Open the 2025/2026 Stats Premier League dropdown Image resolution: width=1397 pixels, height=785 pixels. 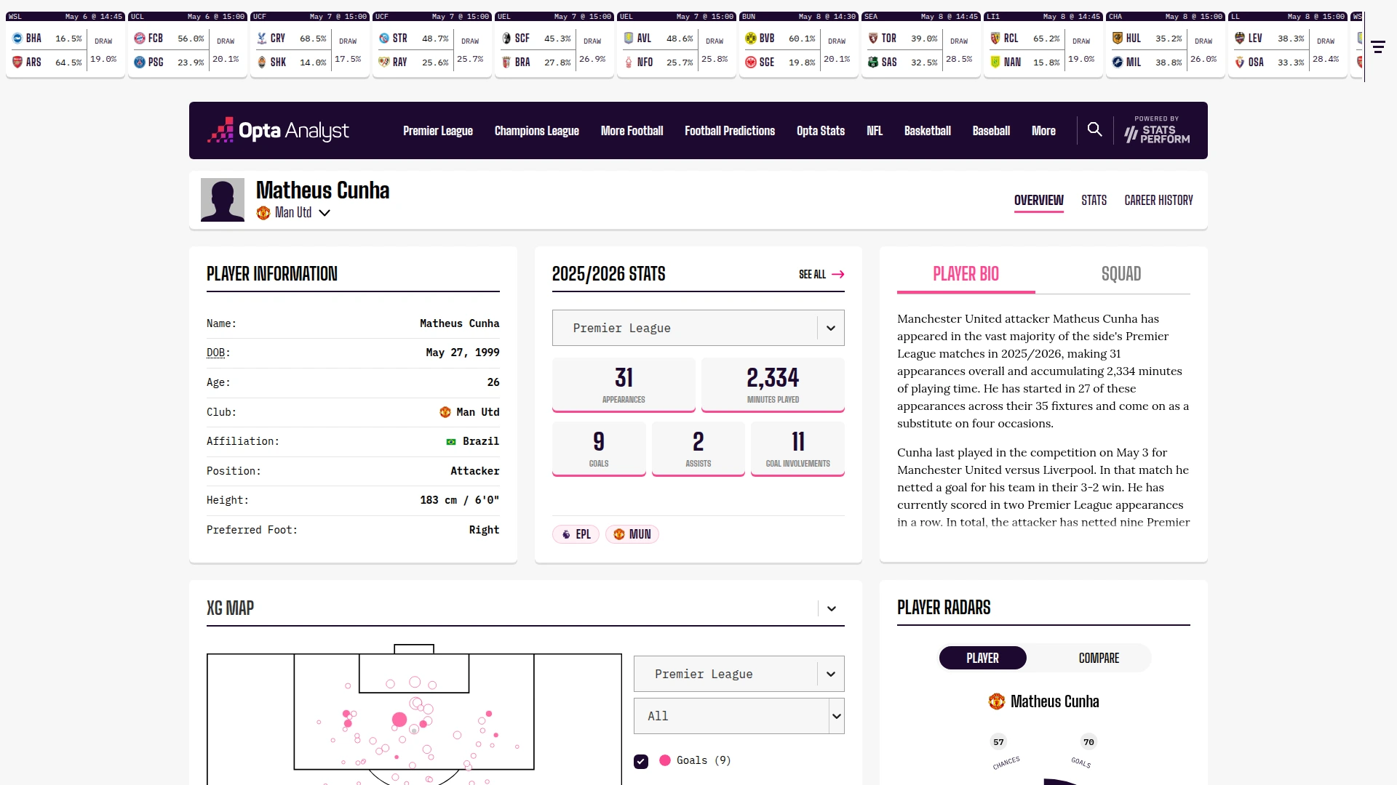698,328
